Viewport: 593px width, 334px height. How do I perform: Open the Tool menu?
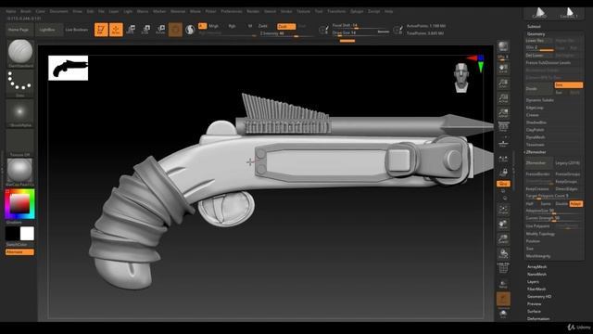(319, 11)
